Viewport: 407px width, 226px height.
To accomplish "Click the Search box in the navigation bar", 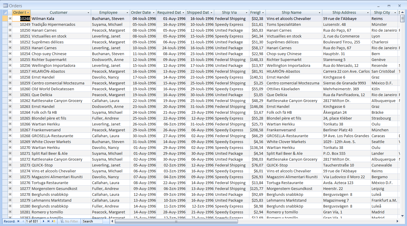I will pyautogui.click(x=92, y=221).
